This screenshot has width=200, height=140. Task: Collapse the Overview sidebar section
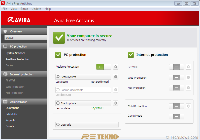[x=24, y=31]
